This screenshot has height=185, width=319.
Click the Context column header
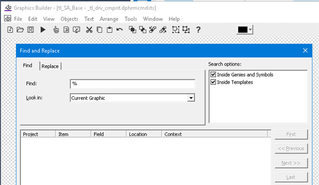point(215,134)
